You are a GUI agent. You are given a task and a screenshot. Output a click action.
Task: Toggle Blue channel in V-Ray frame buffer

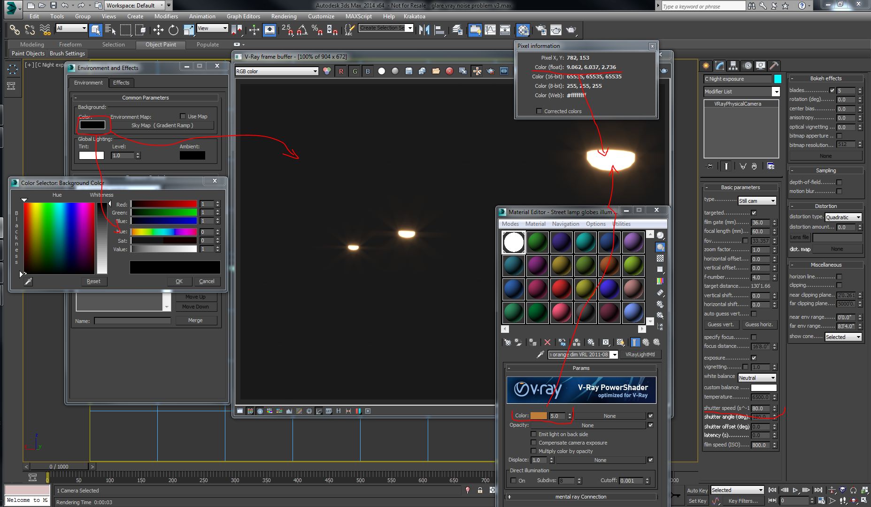(368, 71)
